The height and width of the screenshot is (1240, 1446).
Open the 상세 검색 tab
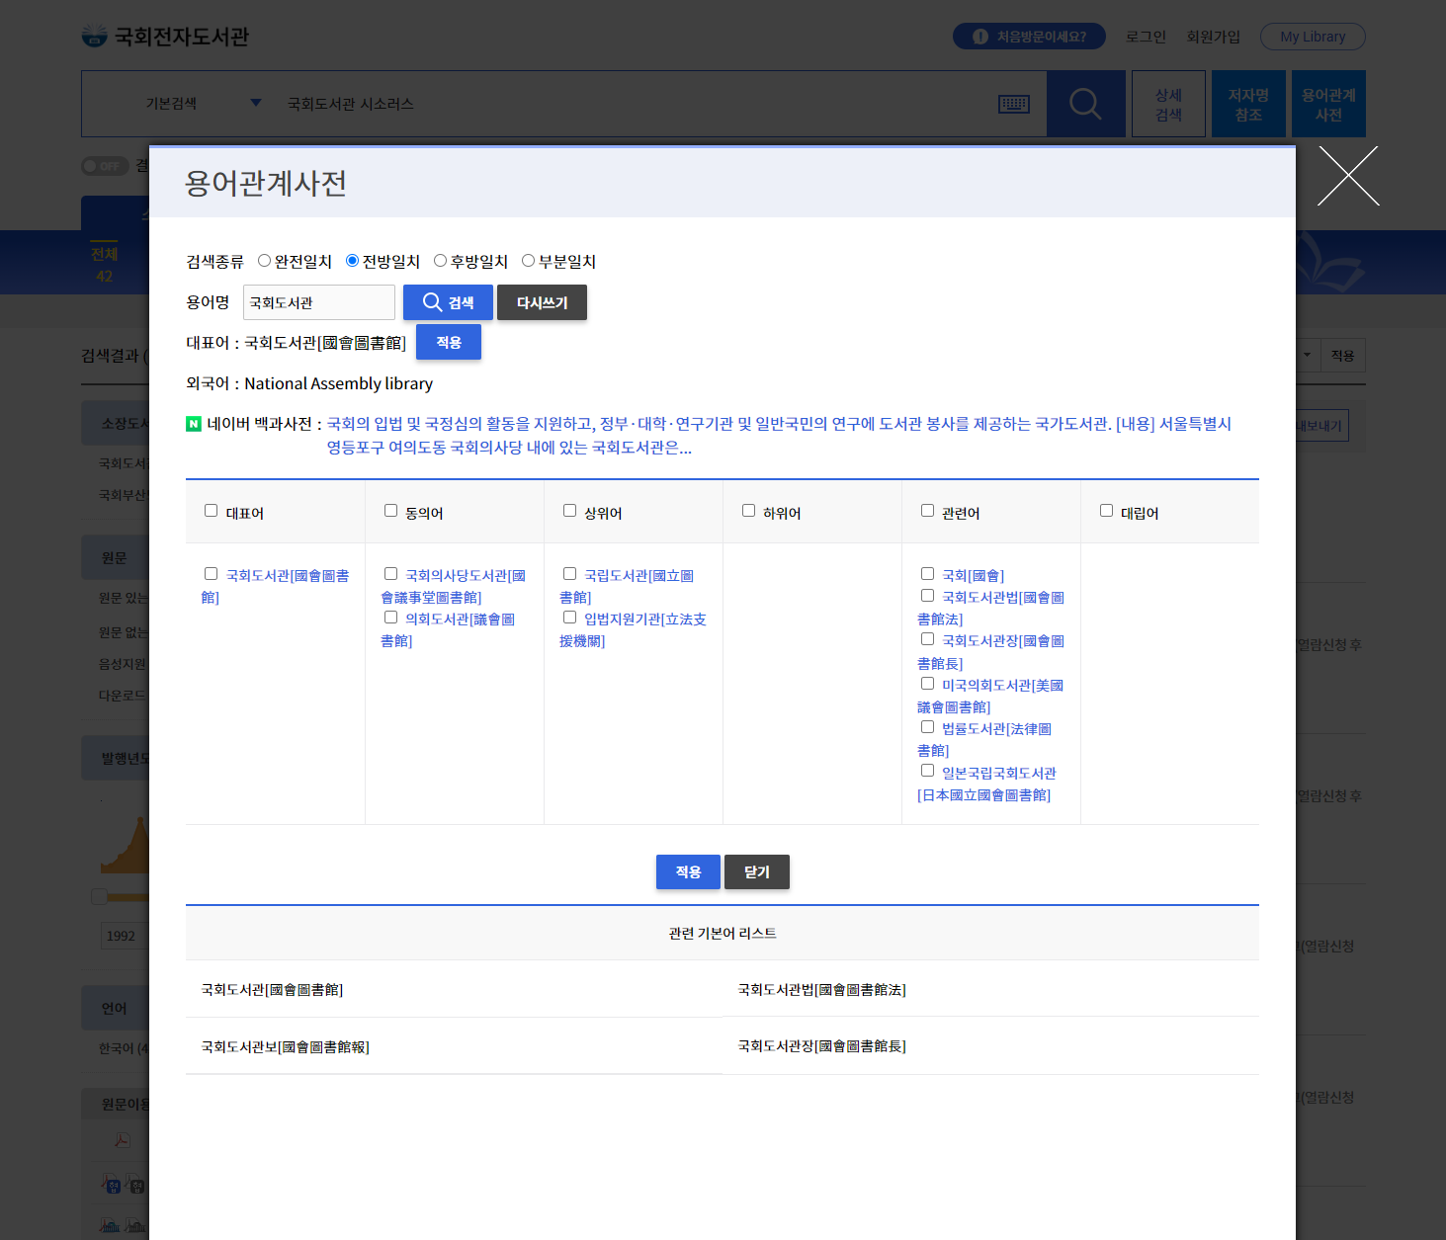[1168, 104]
